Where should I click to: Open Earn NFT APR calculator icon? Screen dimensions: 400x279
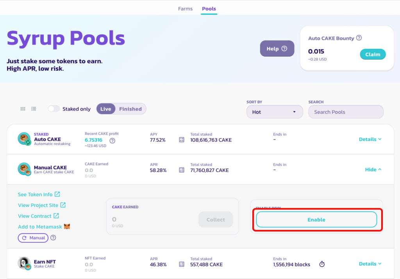(182, 264)
